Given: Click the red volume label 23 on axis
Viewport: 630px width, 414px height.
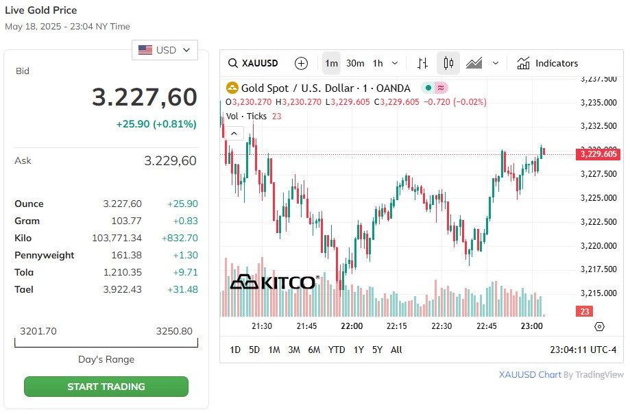Looking at the screenshot, I should click(x=585, y=311).
